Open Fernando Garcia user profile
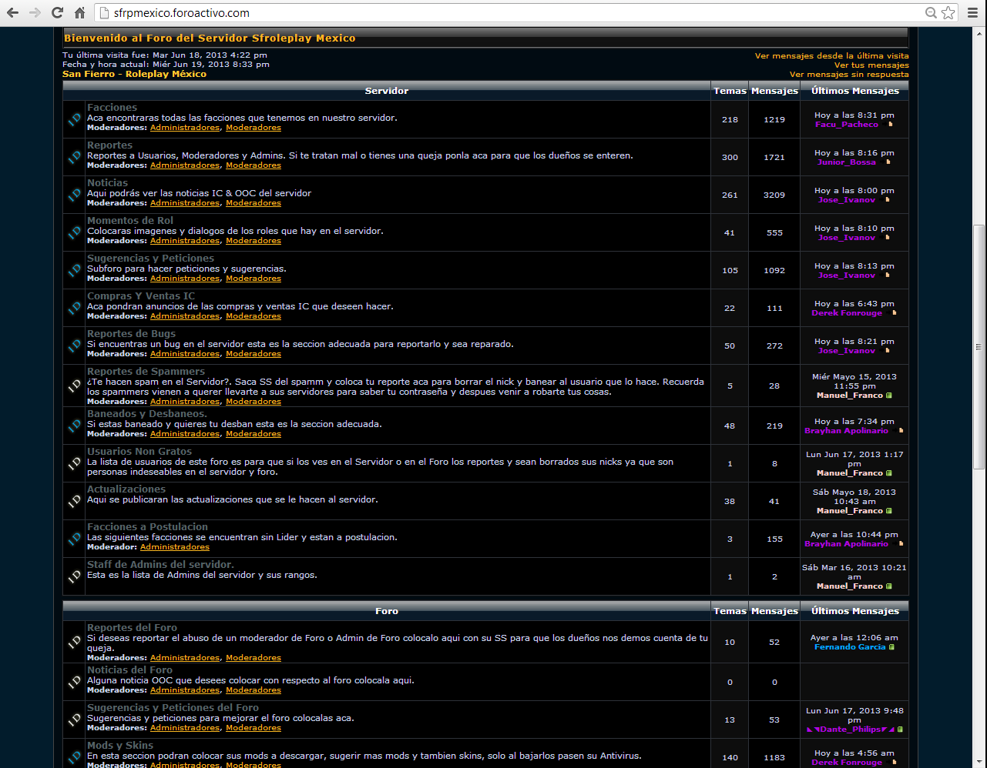Image resolution: width=987 pixels, height=768 pixels. point(850,647)
